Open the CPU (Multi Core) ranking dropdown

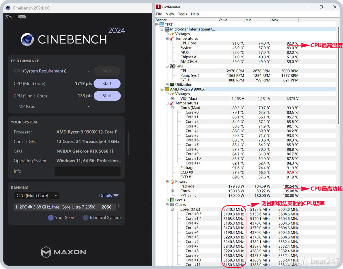coord(37,196)
